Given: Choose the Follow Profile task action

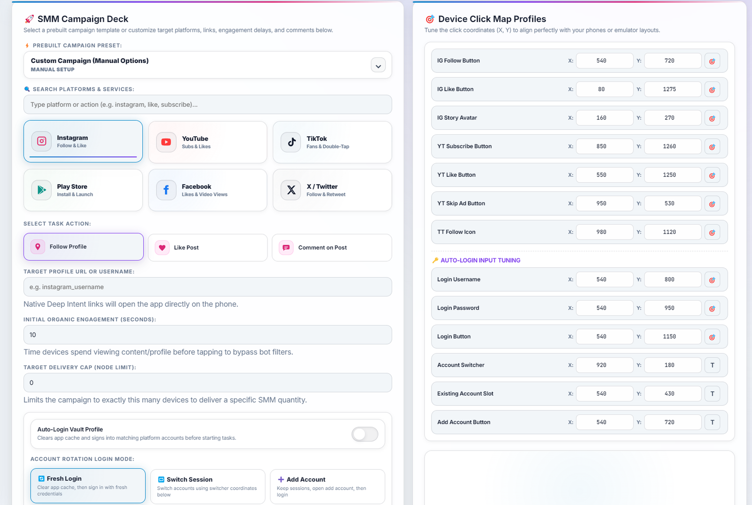Looking at the screenshot, I should (x=84, y=247).
